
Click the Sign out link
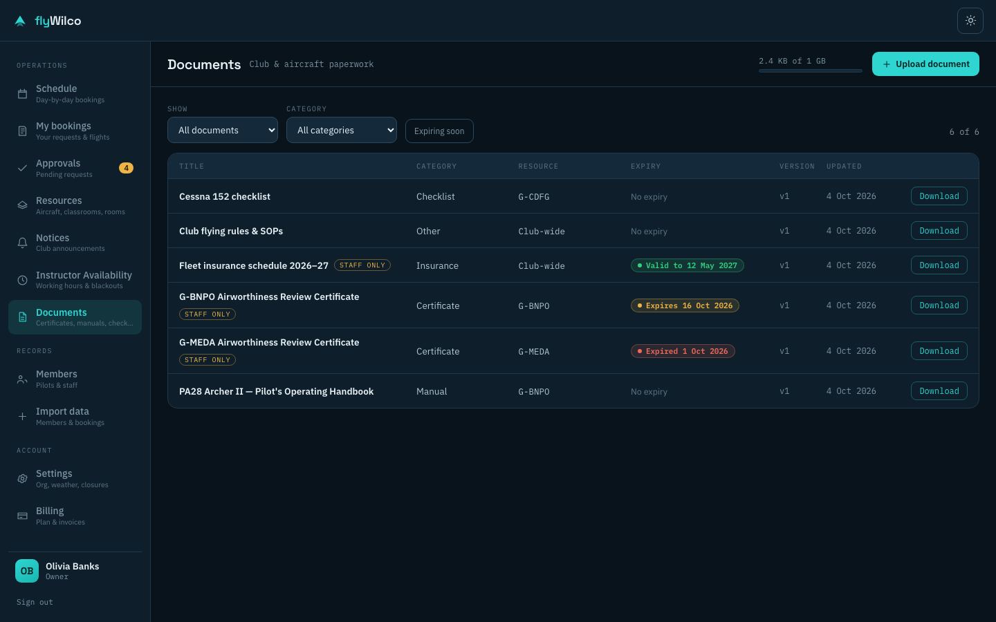pyautogui.click(x=35, y=602)
